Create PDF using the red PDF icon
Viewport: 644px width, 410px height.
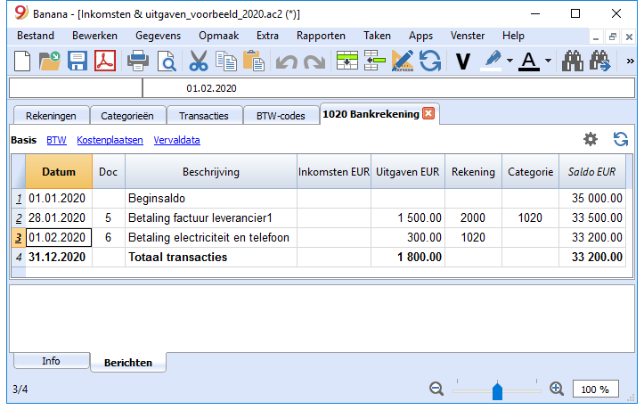(x=105, y=61)
